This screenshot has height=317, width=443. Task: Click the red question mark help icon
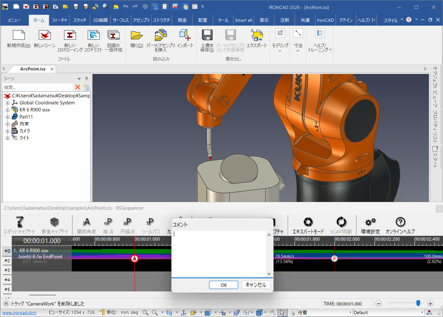(x=409, y=20)
